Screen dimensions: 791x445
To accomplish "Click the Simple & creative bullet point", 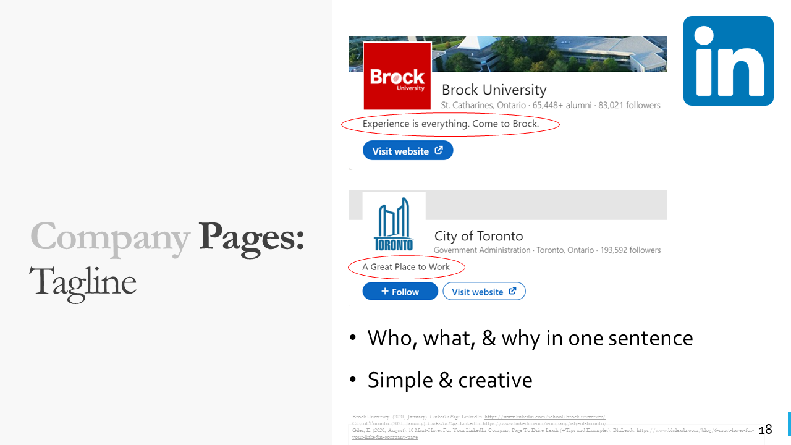I will click(x=449, y=379).
